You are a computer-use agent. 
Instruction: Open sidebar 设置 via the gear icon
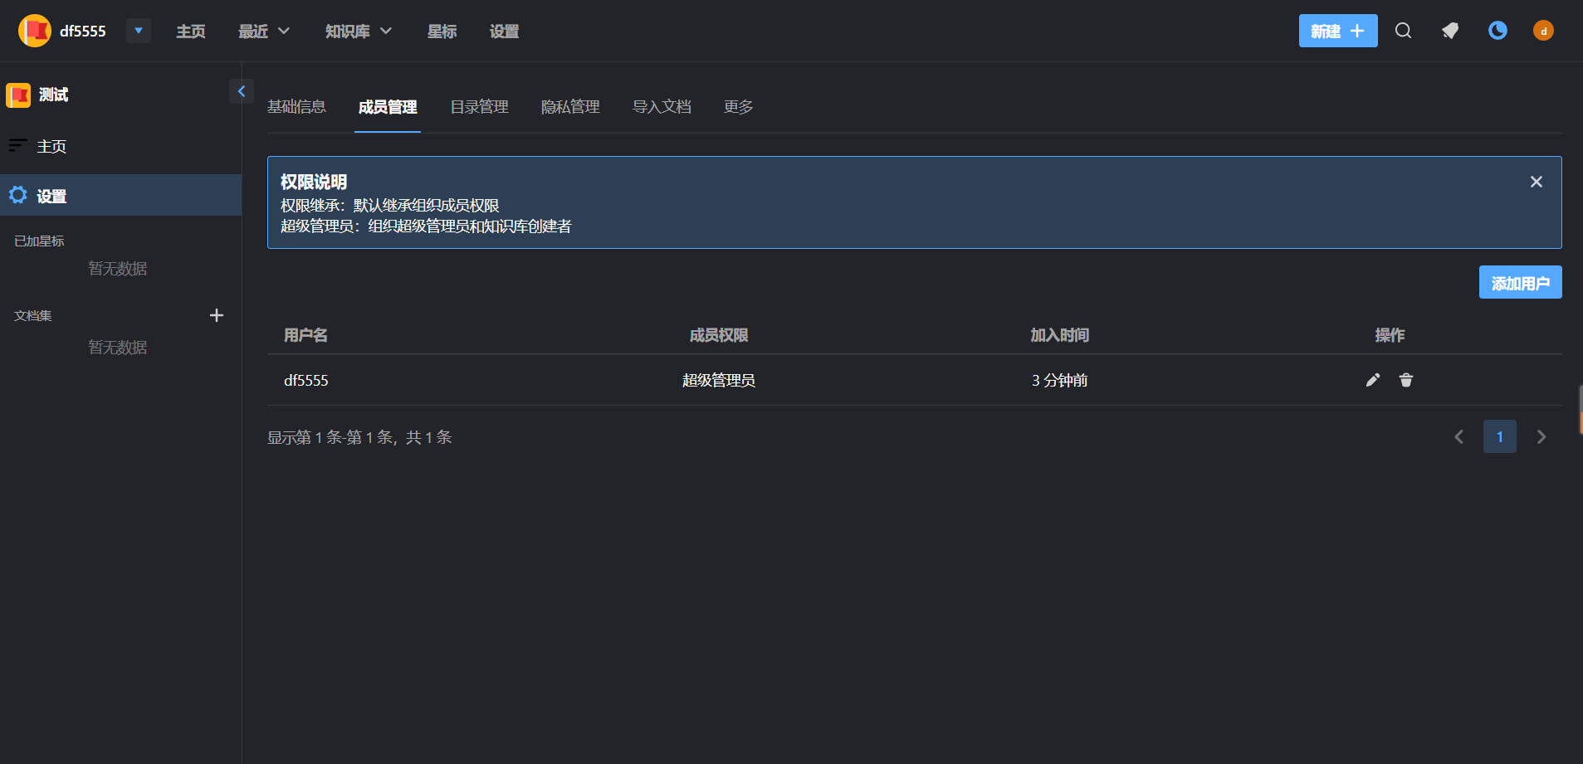pos(17,195)
